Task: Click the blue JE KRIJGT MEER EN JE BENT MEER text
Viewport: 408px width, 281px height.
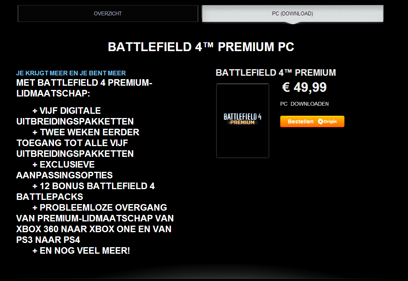Action: [71, 73]
